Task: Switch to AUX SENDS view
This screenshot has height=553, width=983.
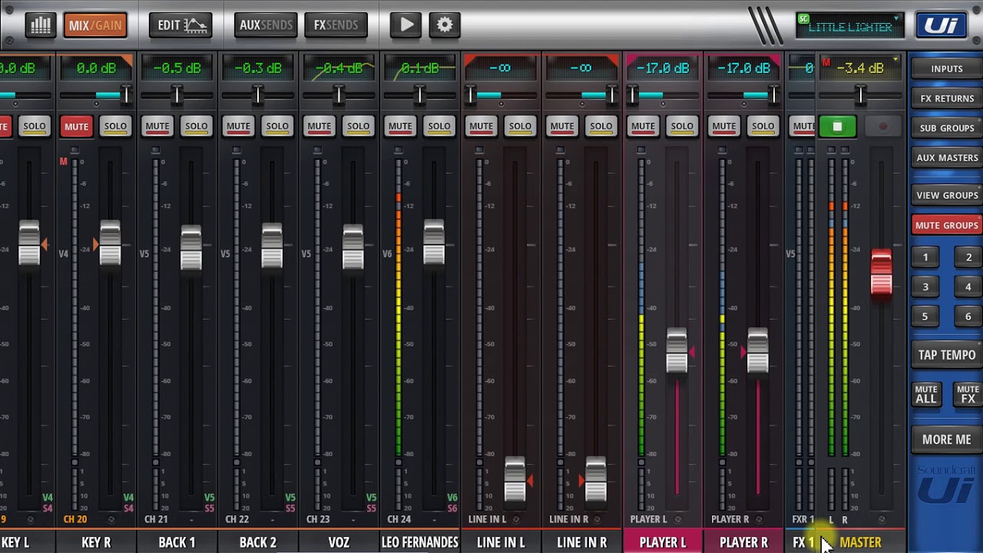Action: pos(266,25)
